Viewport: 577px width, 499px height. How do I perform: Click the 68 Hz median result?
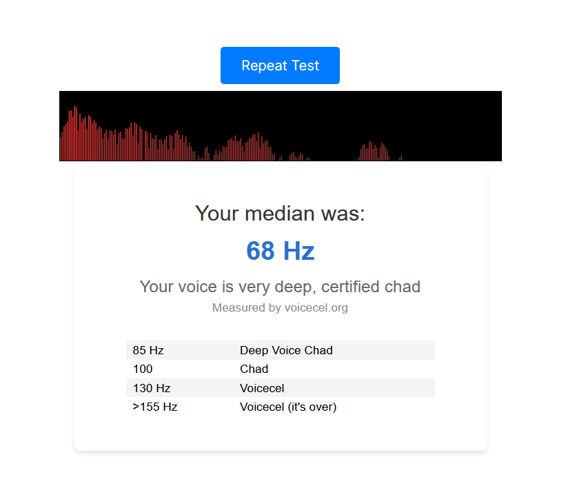point(280,251)
